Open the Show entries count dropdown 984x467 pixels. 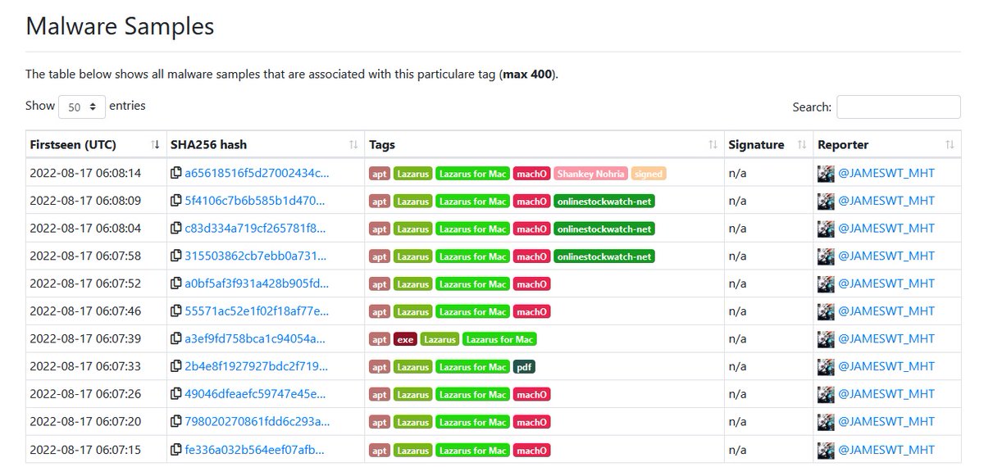(82, 107)
